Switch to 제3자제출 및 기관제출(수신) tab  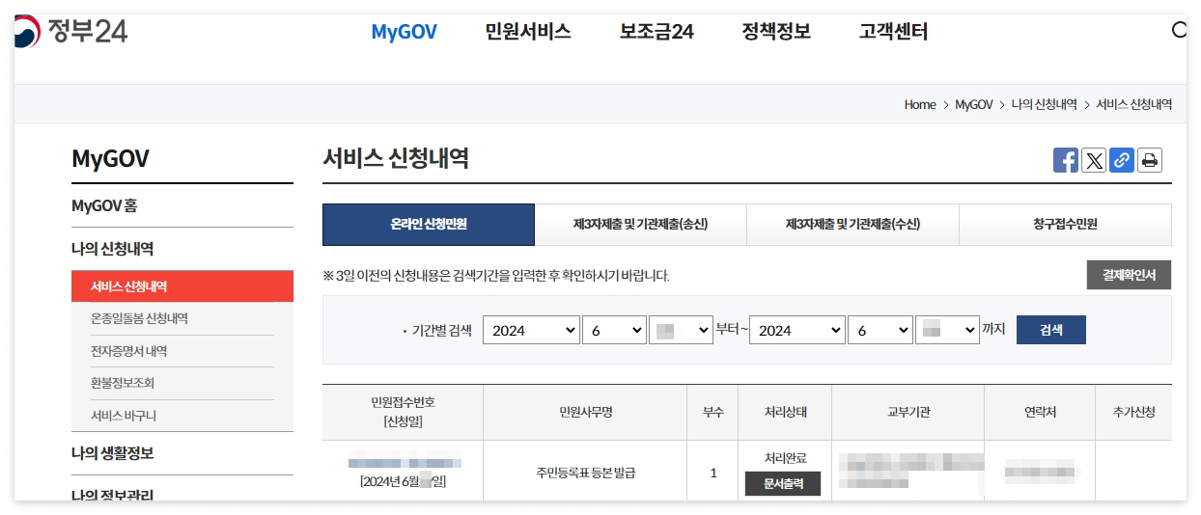[x=852, y=225]
